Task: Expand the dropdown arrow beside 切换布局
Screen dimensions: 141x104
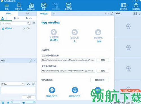Action: coord(127,5)
